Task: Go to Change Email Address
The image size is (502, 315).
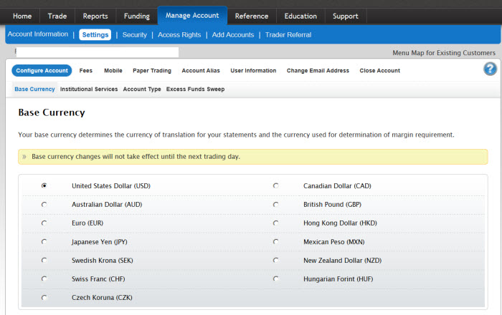Action: (x=318, y=71)
